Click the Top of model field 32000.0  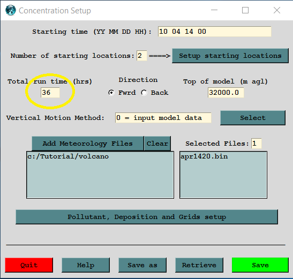pyautogui.click(x=226, y=93)
